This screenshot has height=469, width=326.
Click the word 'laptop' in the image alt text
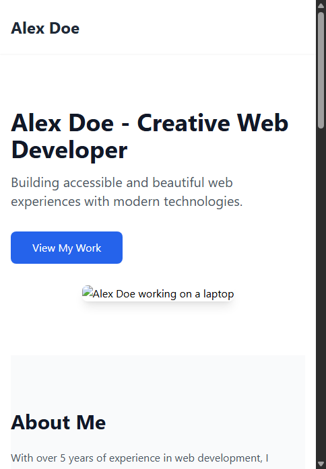point(218,294)
